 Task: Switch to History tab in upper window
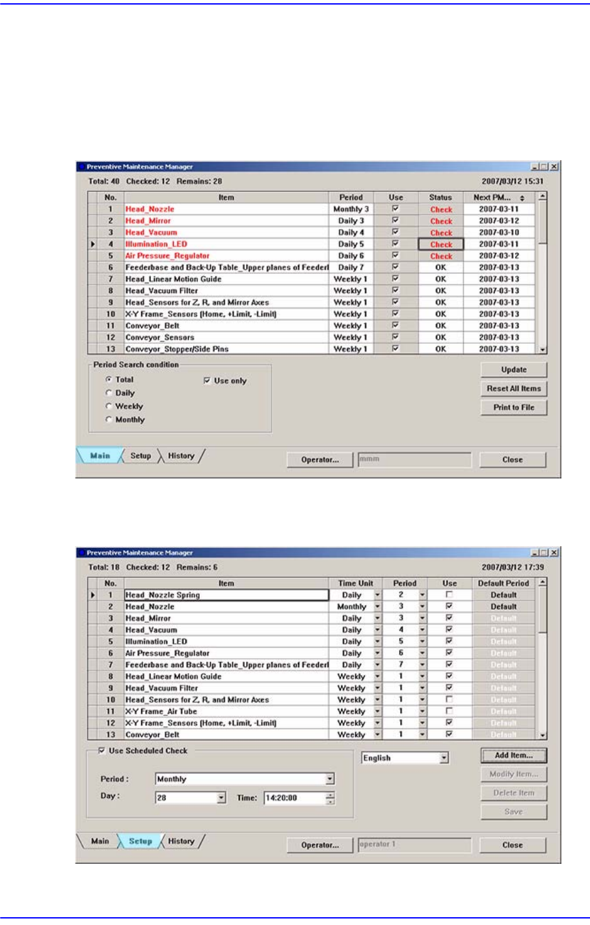[x=181, y=456]
